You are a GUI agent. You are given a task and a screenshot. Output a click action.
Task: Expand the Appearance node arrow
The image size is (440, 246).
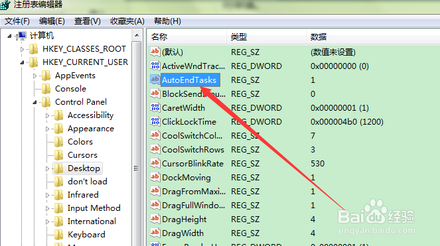(47, 129)
